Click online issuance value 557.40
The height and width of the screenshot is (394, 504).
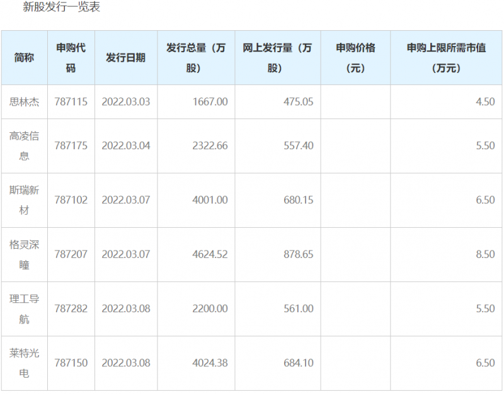[x=298, y=146]
